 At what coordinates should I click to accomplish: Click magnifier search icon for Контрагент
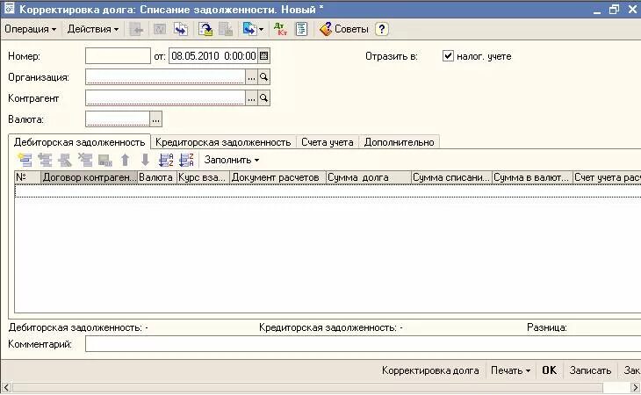pos(264,98)
